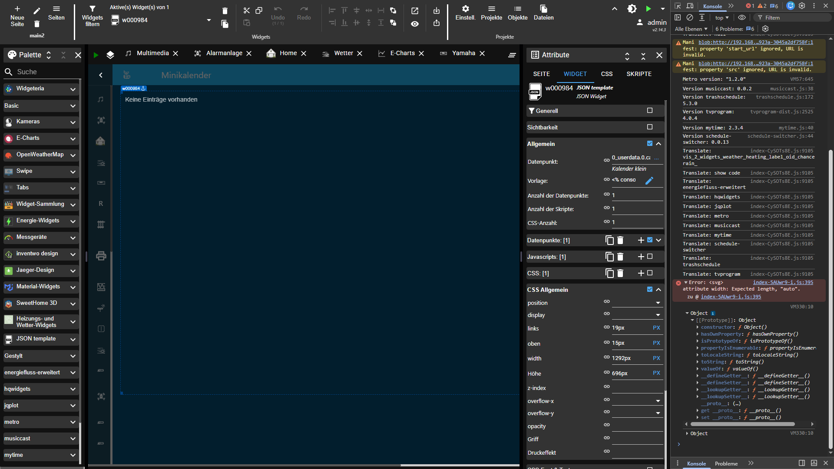Viewport: 834px width, 469px height.
Task: Open the Objekte browser
Action: point(517,13)
